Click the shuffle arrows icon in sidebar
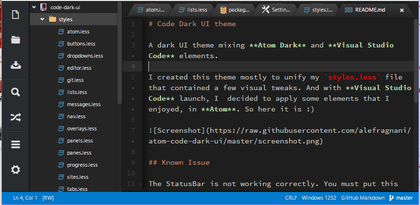The height and width of the screenshot is (205, 420). [16, 117]
